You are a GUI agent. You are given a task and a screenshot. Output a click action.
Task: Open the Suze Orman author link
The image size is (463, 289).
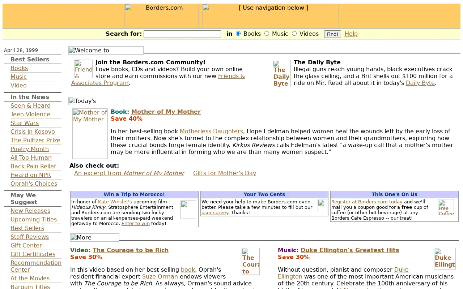click(x=160, y=276)
